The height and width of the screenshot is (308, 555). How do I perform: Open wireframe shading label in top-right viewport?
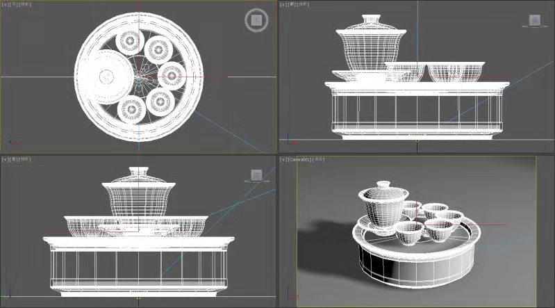[x=304, y=4]
